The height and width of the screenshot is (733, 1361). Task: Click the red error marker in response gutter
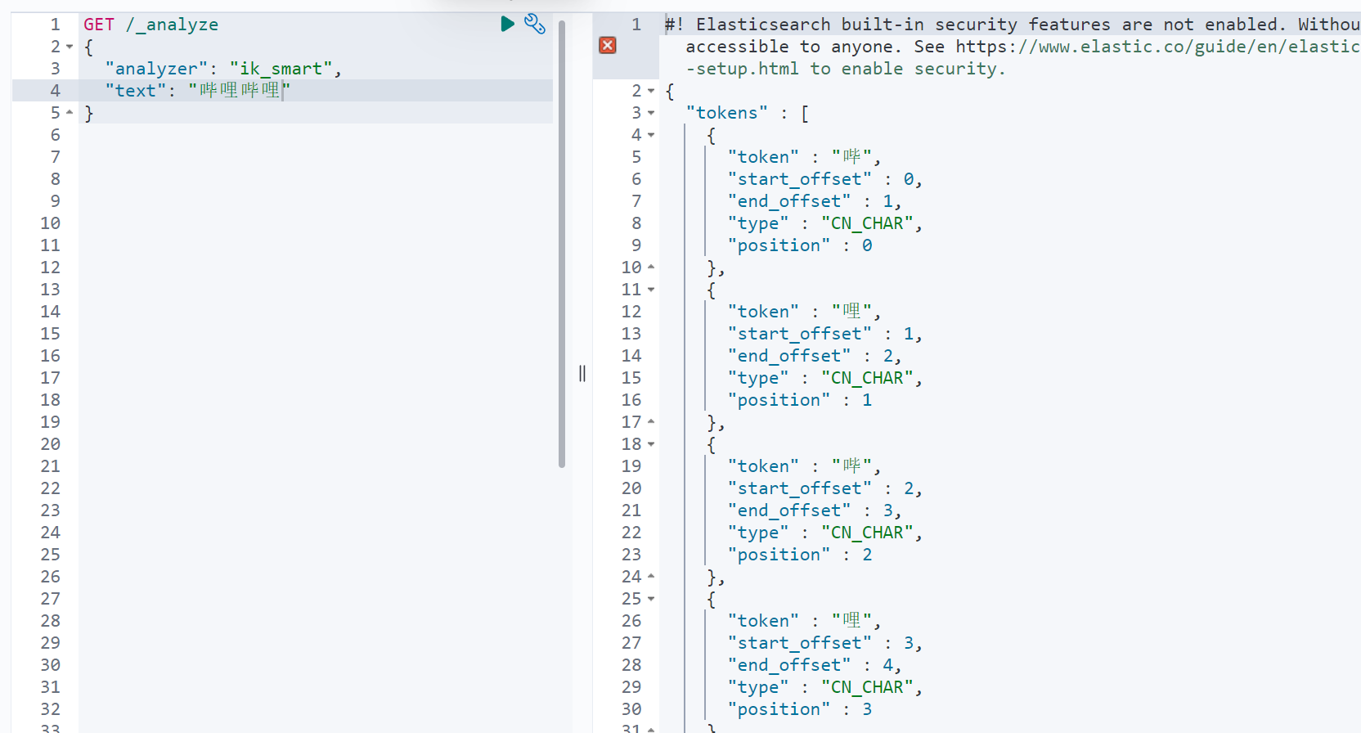pos(608,45)
